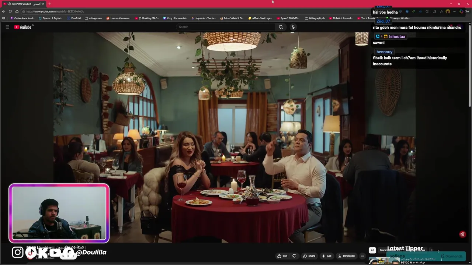Click the @Doulilla overlay handle
The width and height of the screenshot is (472, 265).
91,252
